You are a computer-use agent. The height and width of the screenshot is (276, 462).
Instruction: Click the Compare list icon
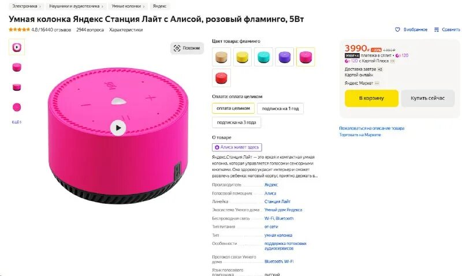point(437,29)
